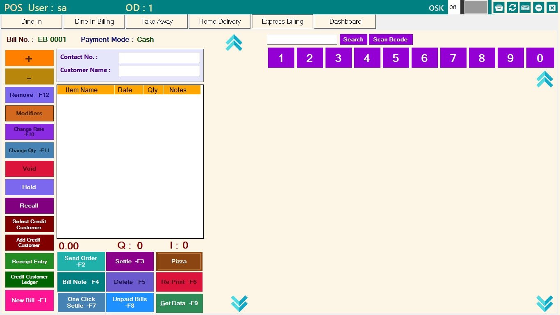Expand items list with right-side up chevron
560x315 pixels.
(x=544, y=79)
